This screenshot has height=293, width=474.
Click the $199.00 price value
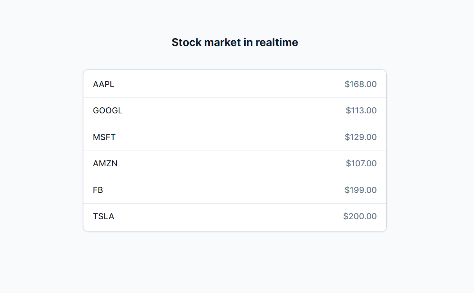[360, 190]
